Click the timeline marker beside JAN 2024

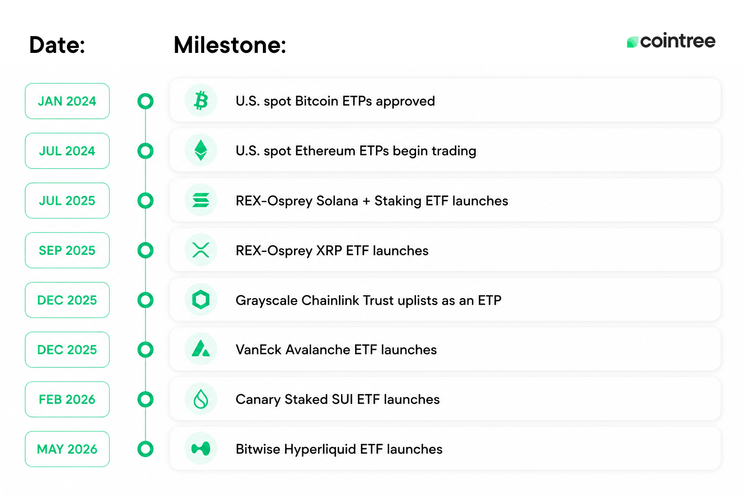pos(146,101)
